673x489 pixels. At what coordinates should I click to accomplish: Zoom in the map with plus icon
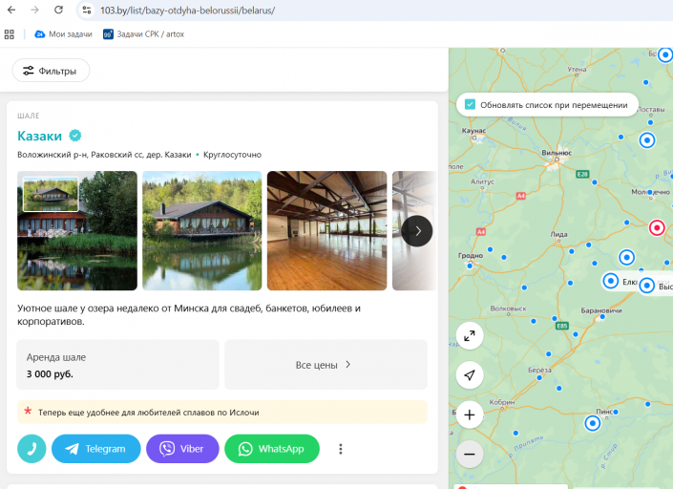click(x=470, y=415)
